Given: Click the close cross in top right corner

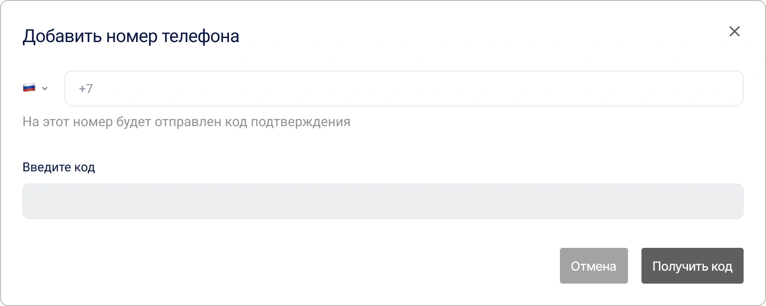Looking at the screenshot, I should pos(735,31).
